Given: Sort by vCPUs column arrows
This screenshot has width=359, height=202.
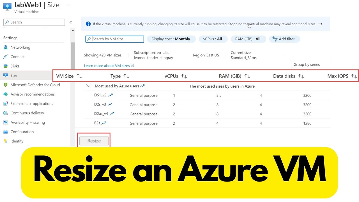Looking at the screenshot, I should pyautogui.click(x=184, y=76).
